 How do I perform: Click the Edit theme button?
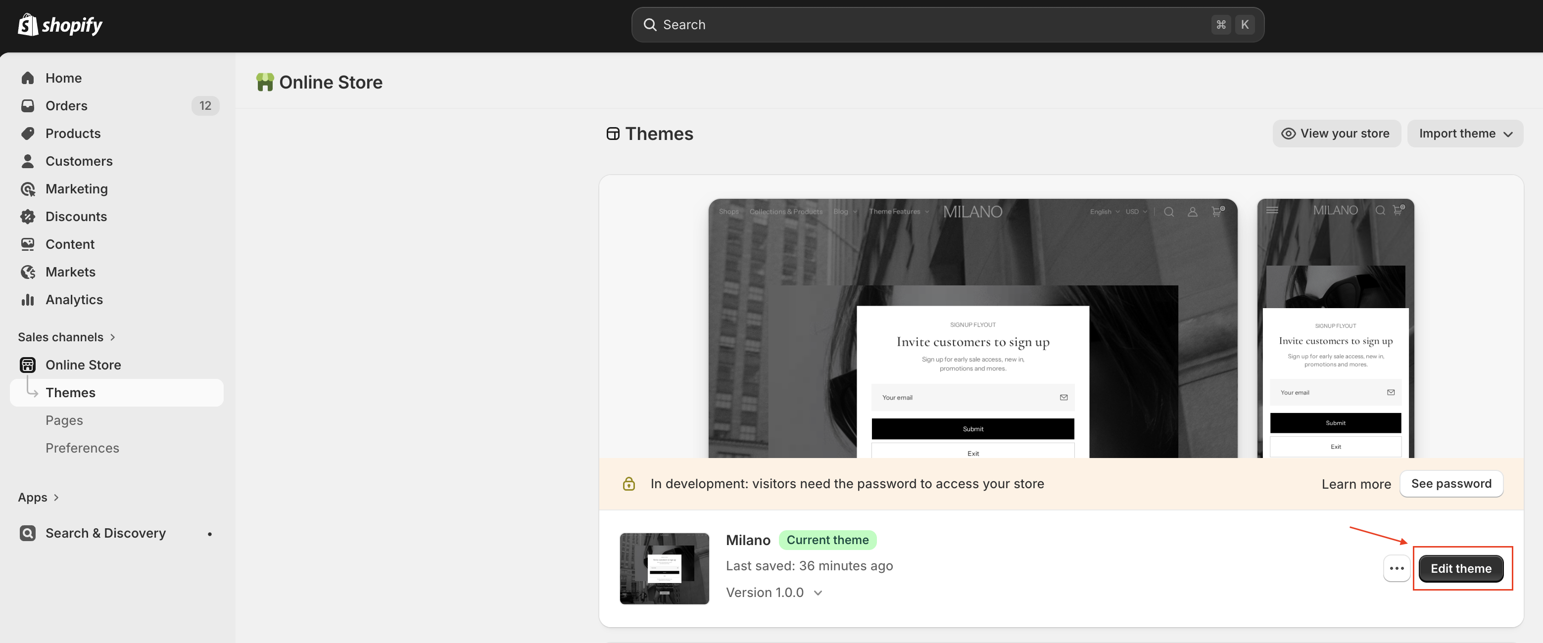coord(1460,568)
